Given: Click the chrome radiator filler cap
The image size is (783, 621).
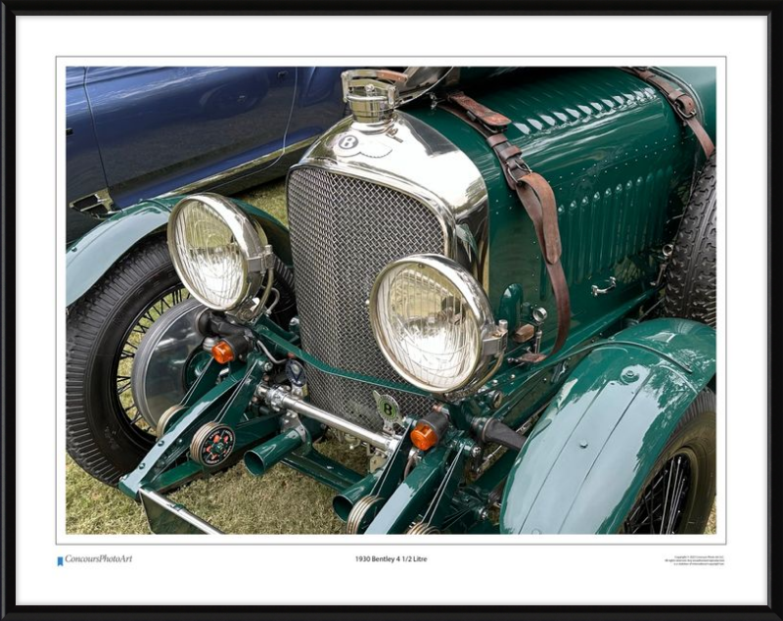Looking at the screenshot, I should 370,95.
